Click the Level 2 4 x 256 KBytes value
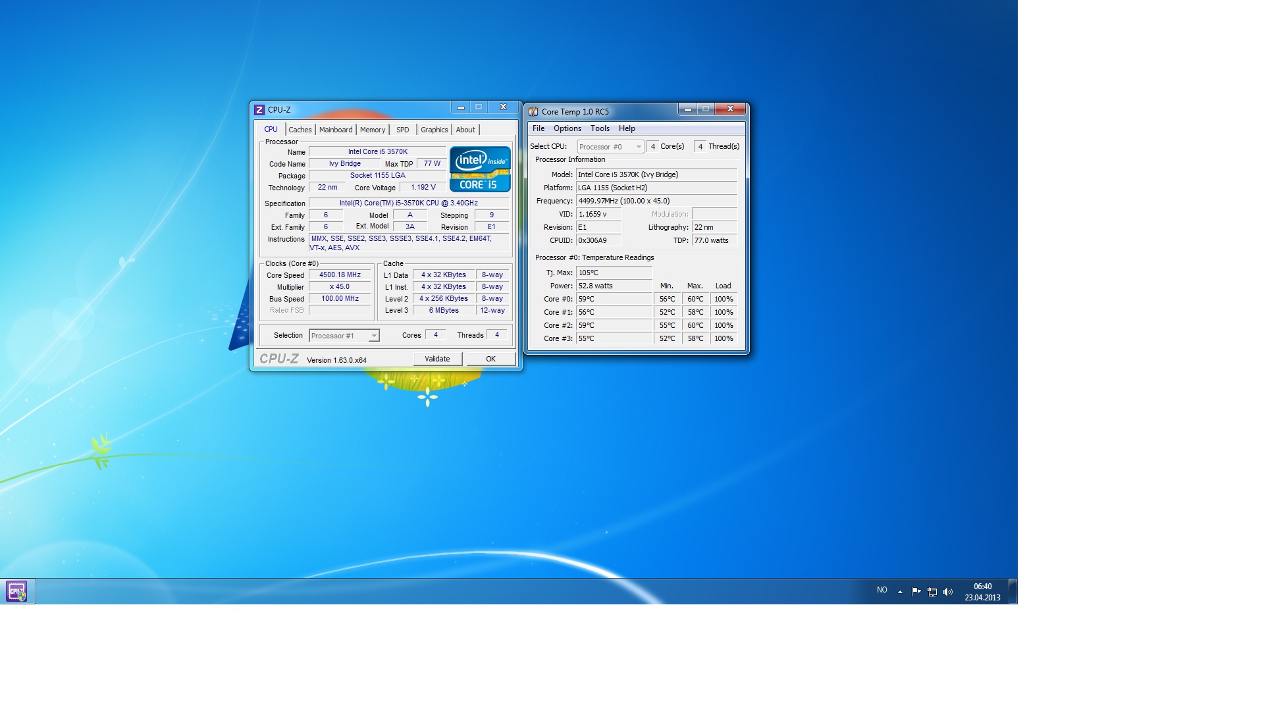This screenshot has width=1264, height=711. (x=444, y=299)
